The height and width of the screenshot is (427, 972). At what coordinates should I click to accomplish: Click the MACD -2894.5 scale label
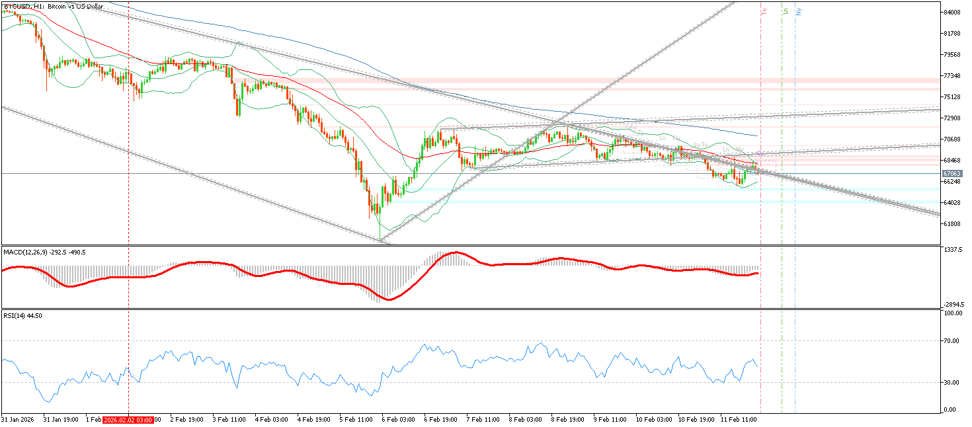(x=953, y=305)
